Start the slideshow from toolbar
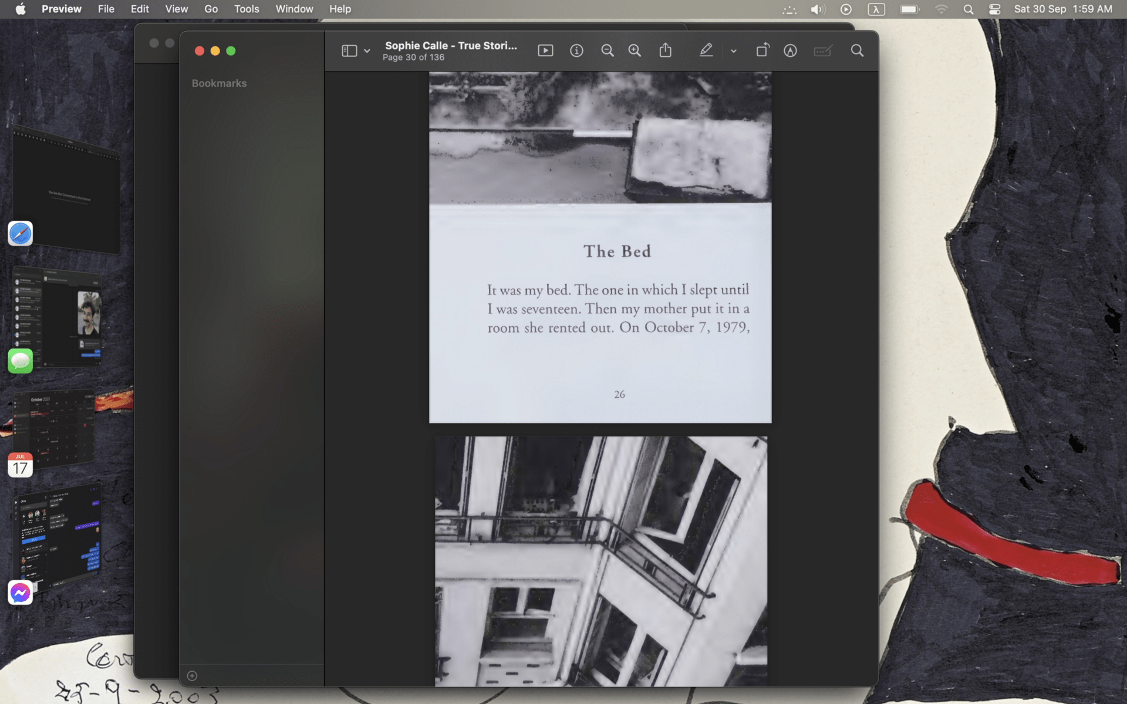The width and height of the screenshot is (1127, 704). coord(545,51)
